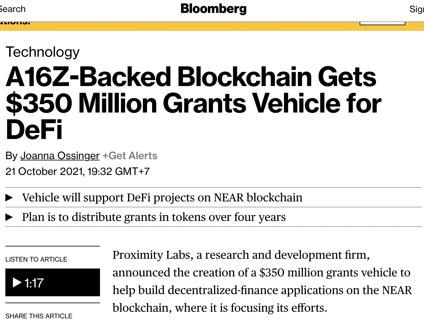The width and height of the screenshot is (424, 324).
Task: Click the Proximity Labs opening paragraph
Action: [x=262, y=281]
